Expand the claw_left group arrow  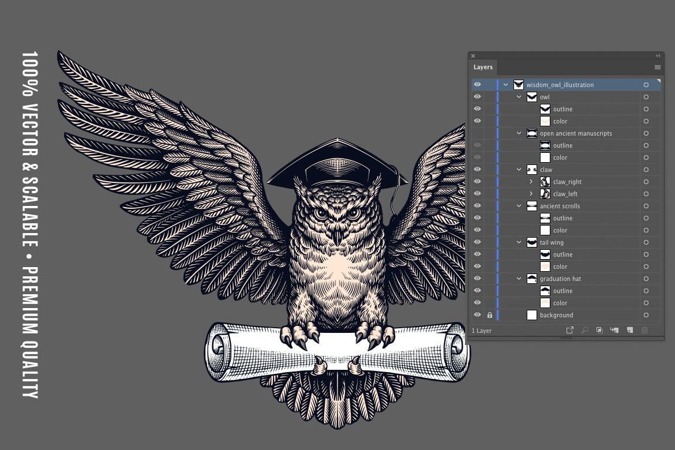(x=531, y=194)
